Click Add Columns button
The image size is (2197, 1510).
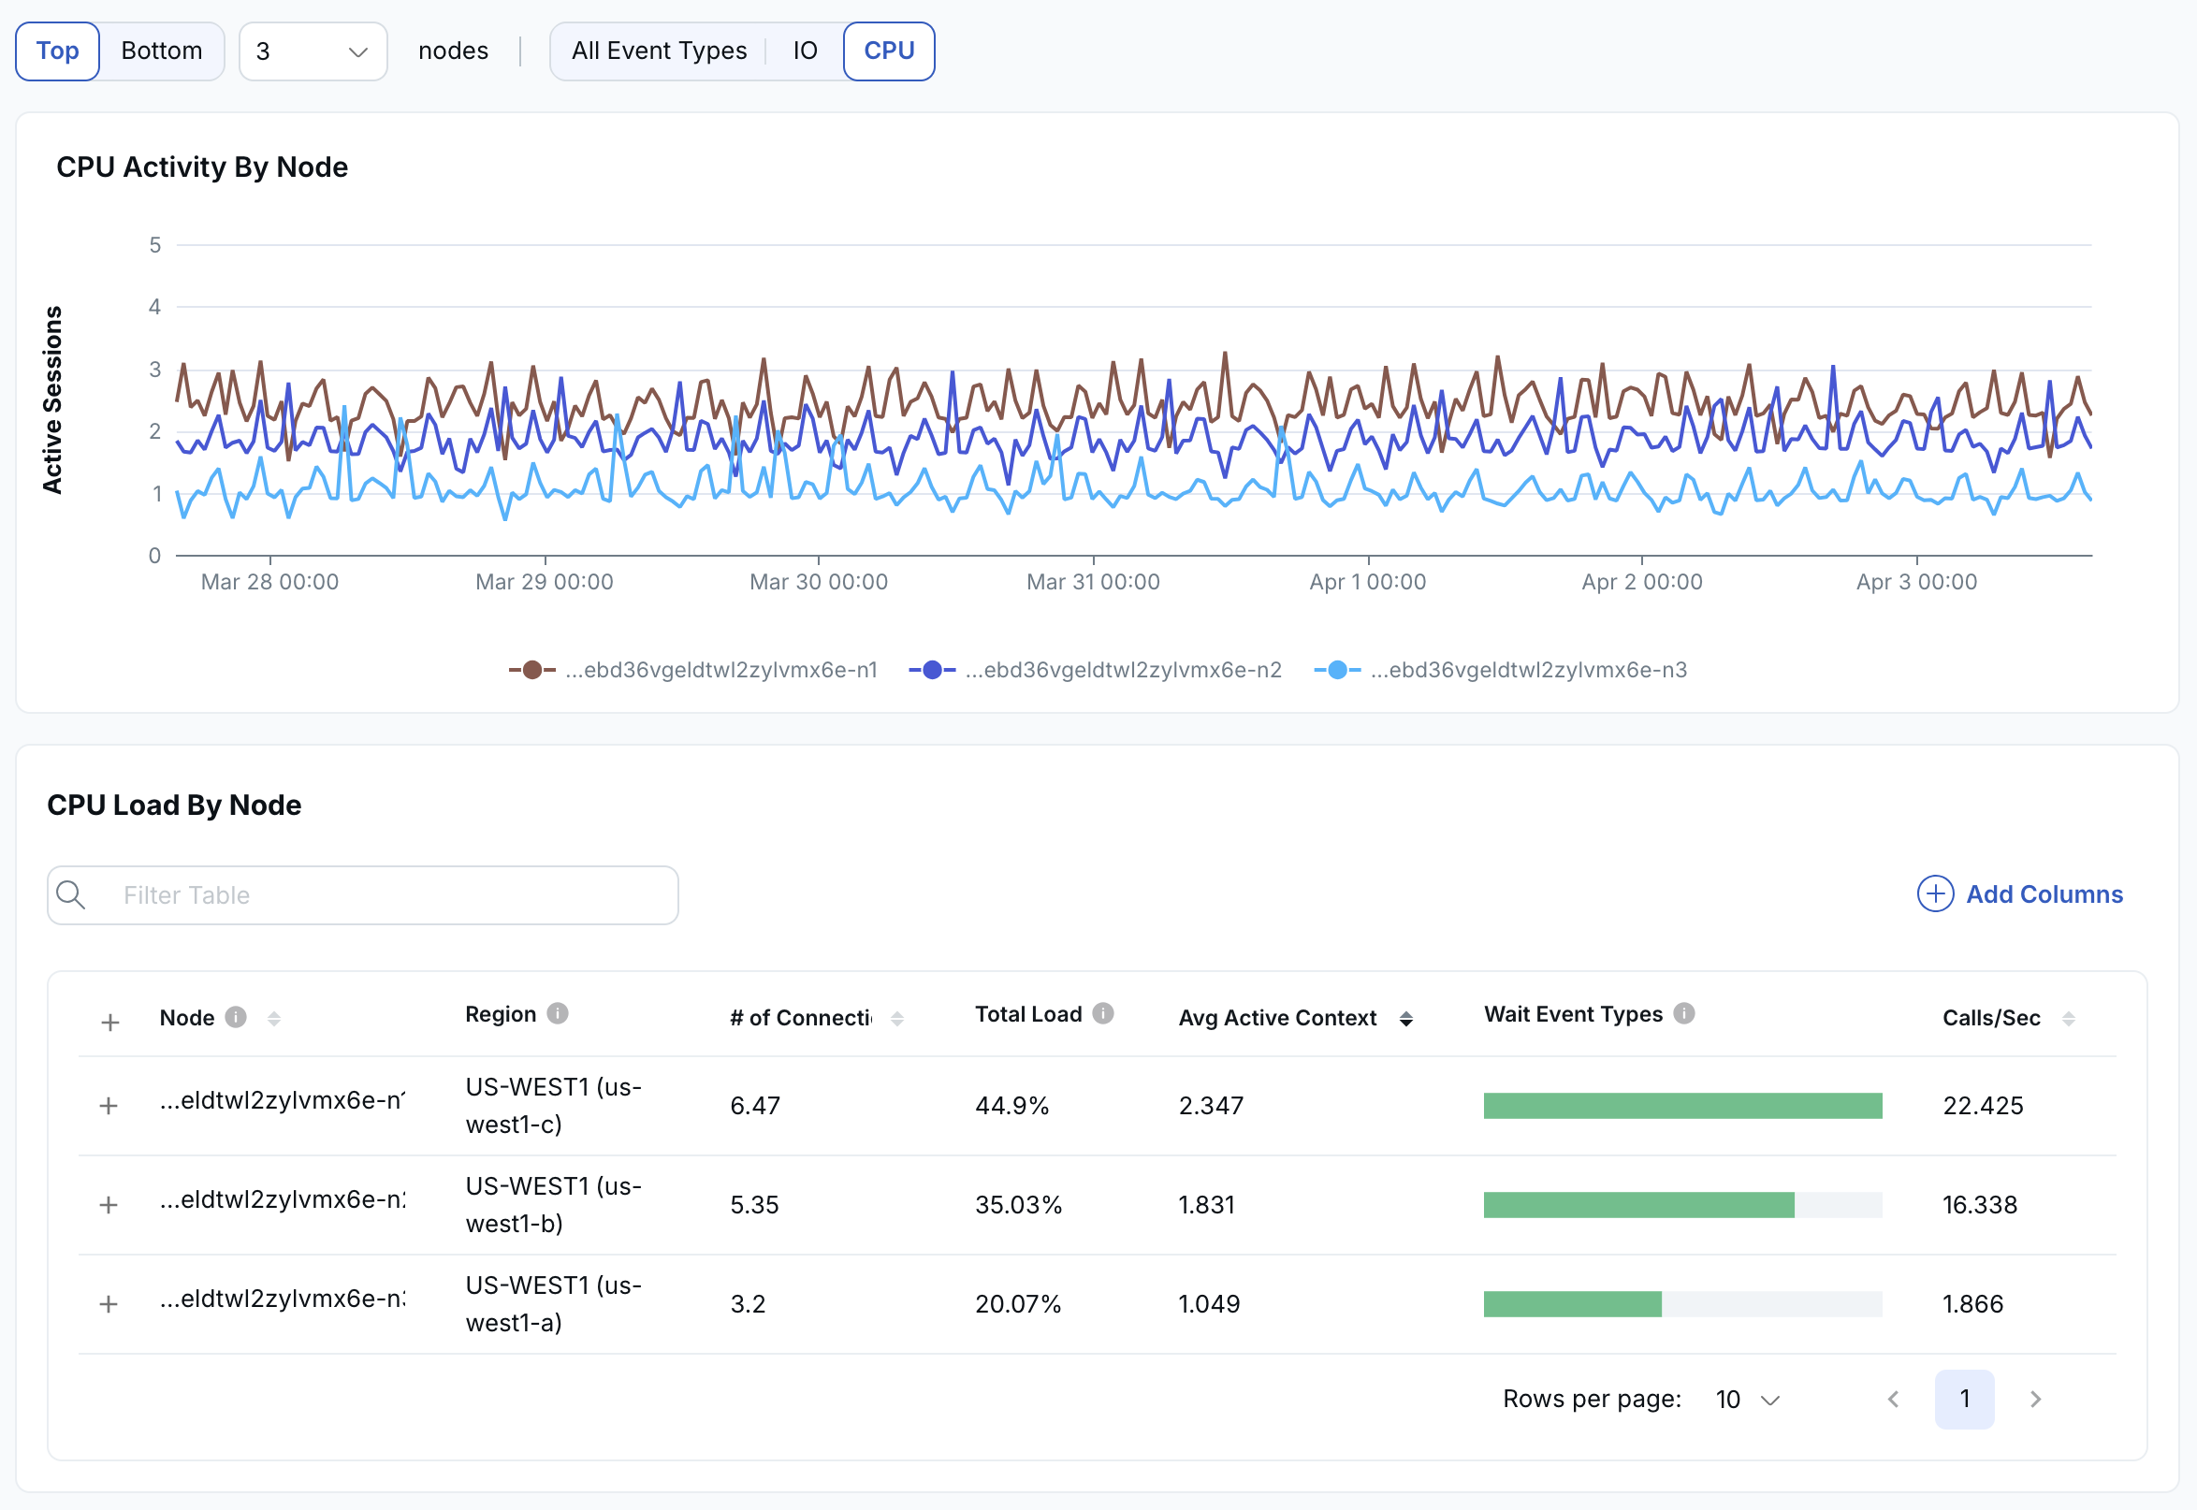[2020, 894]
